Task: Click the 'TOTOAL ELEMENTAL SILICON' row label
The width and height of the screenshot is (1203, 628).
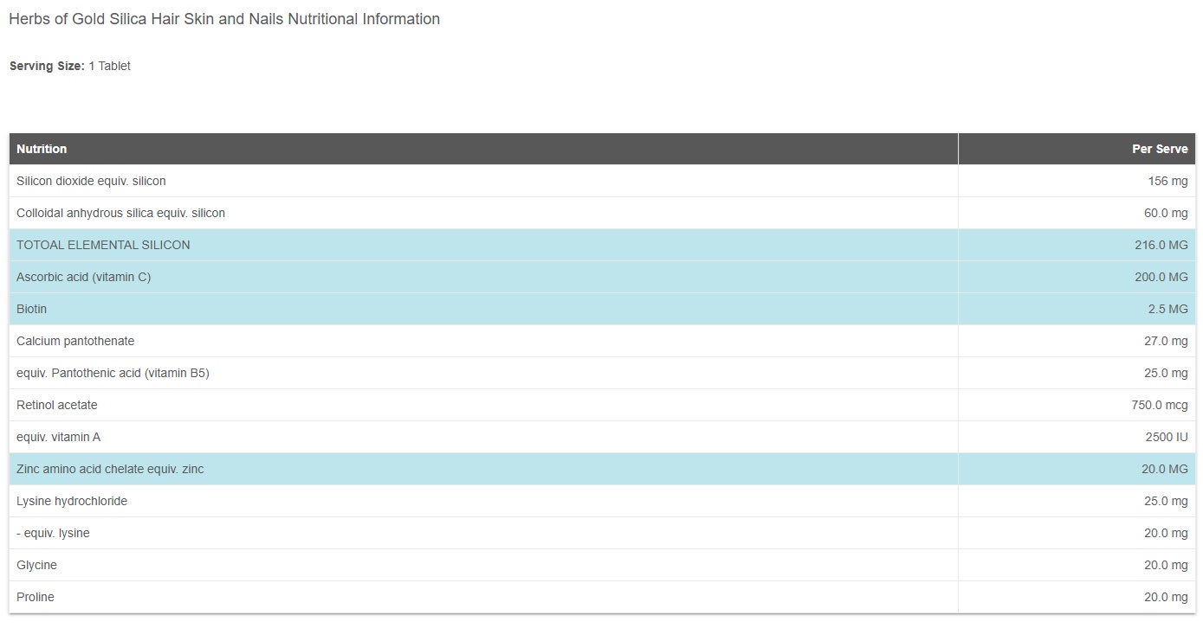Action: (x=103, y=245)
